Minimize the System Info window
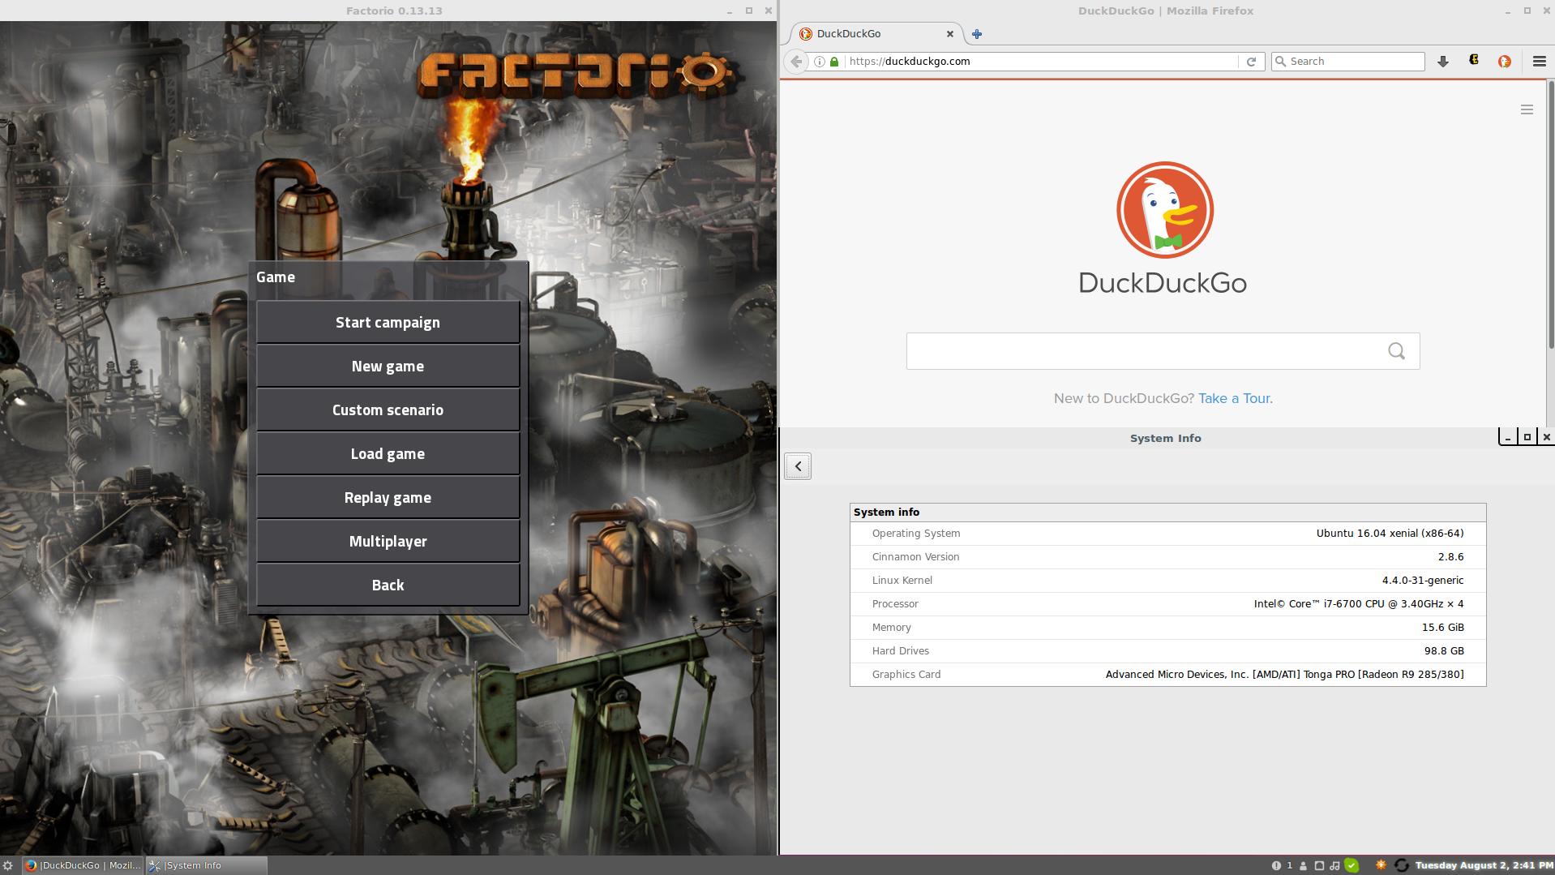 click(x=1508, y=437)
